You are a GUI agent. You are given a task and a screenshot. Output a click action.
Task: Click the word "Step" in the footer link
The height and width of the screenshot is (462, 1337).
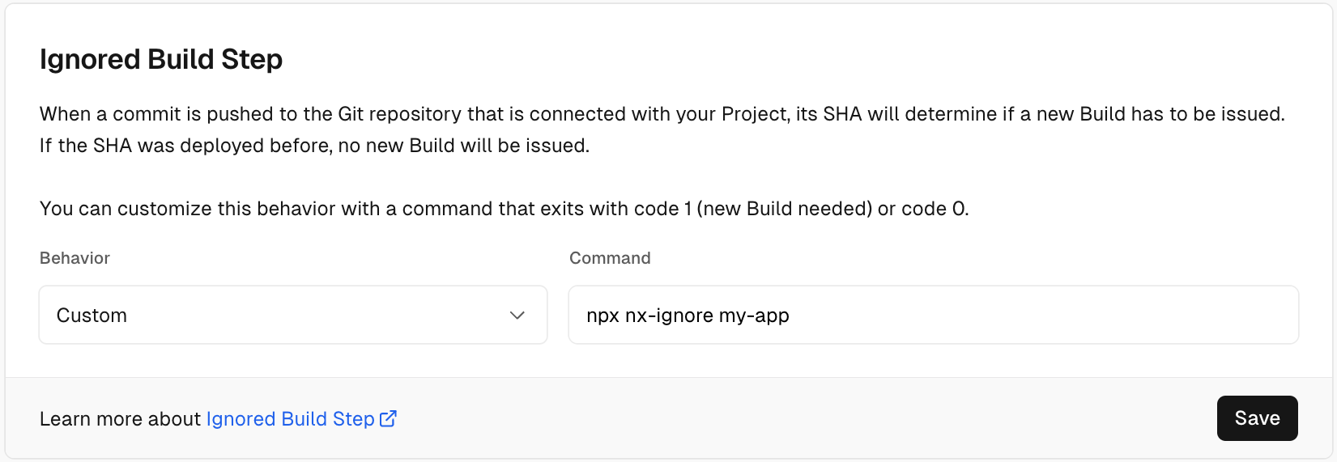353,419
